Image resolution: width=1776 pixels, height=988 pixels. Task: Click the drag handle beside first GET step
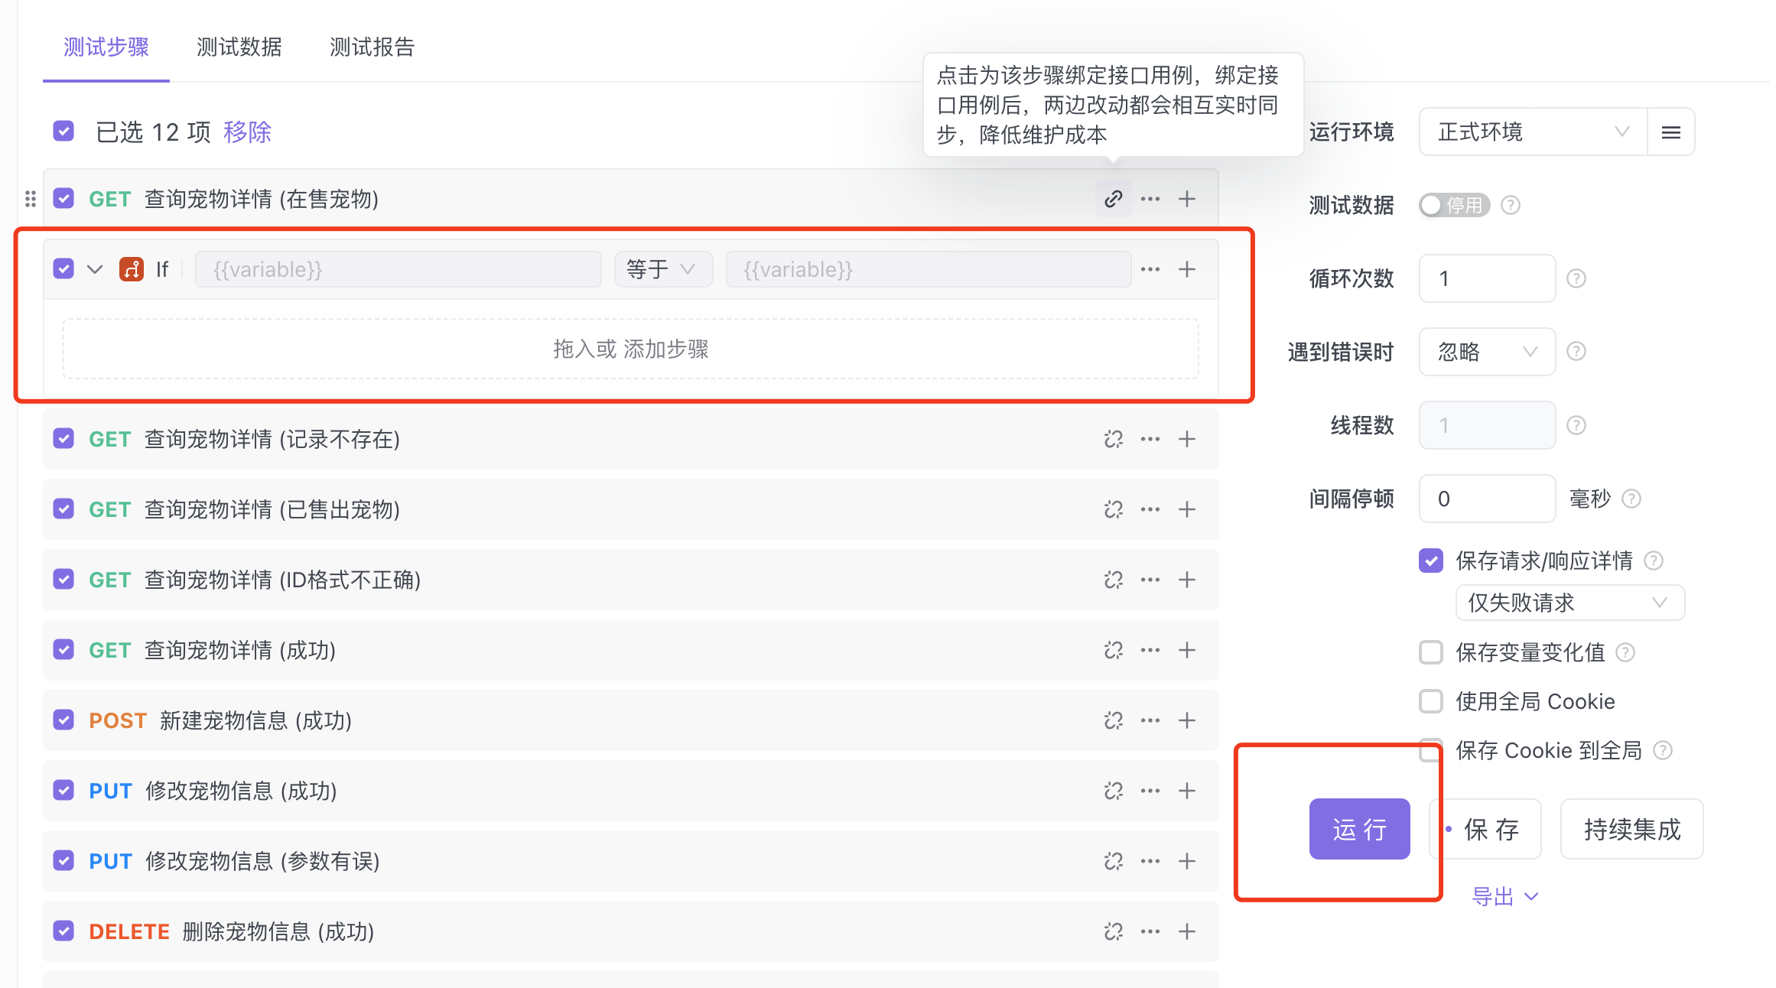coord(31,199)
